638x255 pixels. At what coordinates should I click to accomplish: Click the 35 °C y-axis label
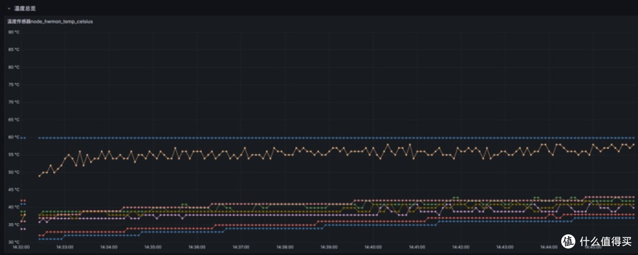(x=14, y=225)
